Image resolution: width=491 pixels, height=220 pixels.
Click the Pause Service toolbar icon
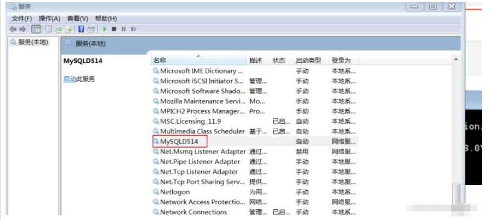(x=123, y=29)
